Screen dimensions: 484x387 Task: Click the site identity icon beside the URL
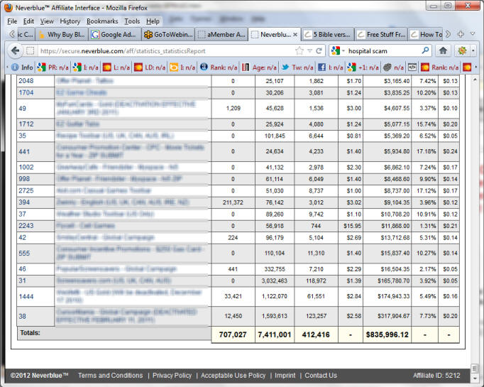click(31, 51)
